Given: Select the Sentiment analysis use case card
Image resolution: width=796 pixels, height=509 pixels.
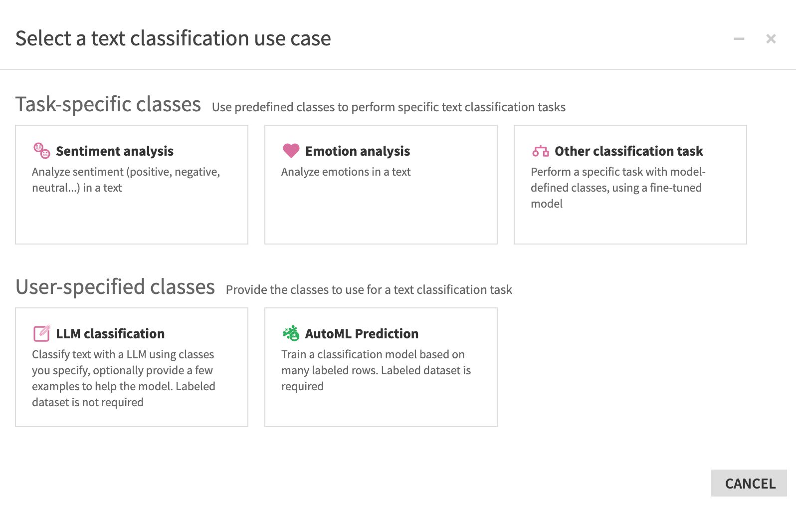Looking at the screenshot, I should pyautogui.click(x=132, y=185).
